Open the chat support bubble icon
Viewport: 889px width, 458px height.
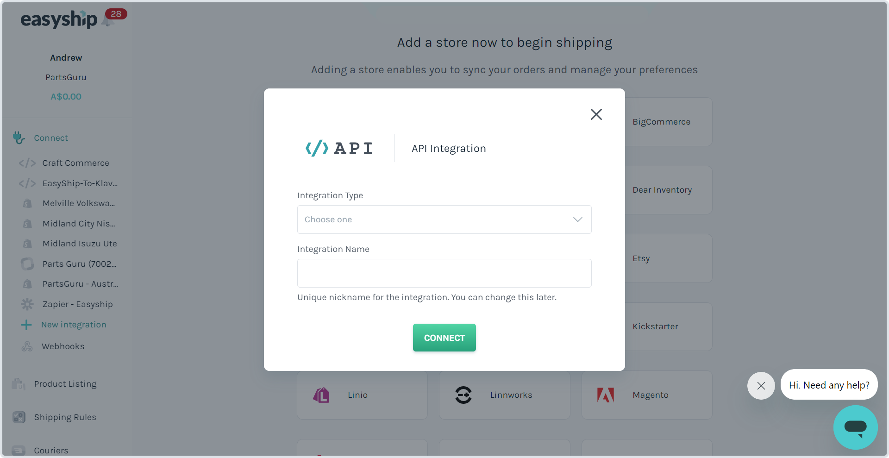tap(855, 427)
